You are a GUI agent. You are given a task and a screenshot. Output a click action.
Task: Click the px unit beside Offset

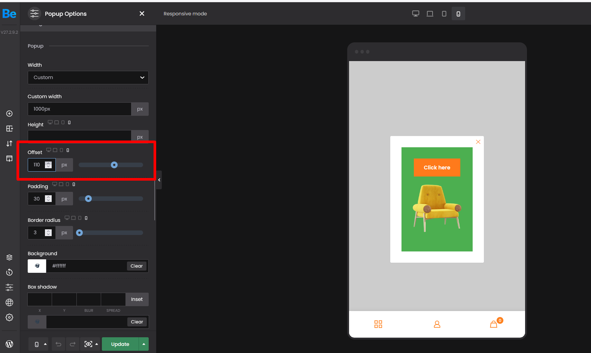click(64, 165)
